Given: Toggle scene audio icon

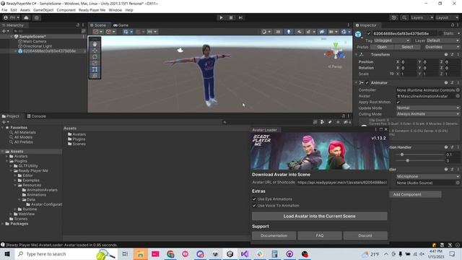Looking at the screenshot, I should pos(299,32).
